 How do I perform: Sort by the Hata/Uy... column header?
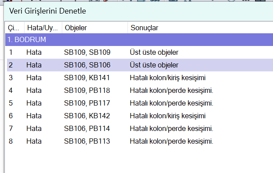coord(43,28)
